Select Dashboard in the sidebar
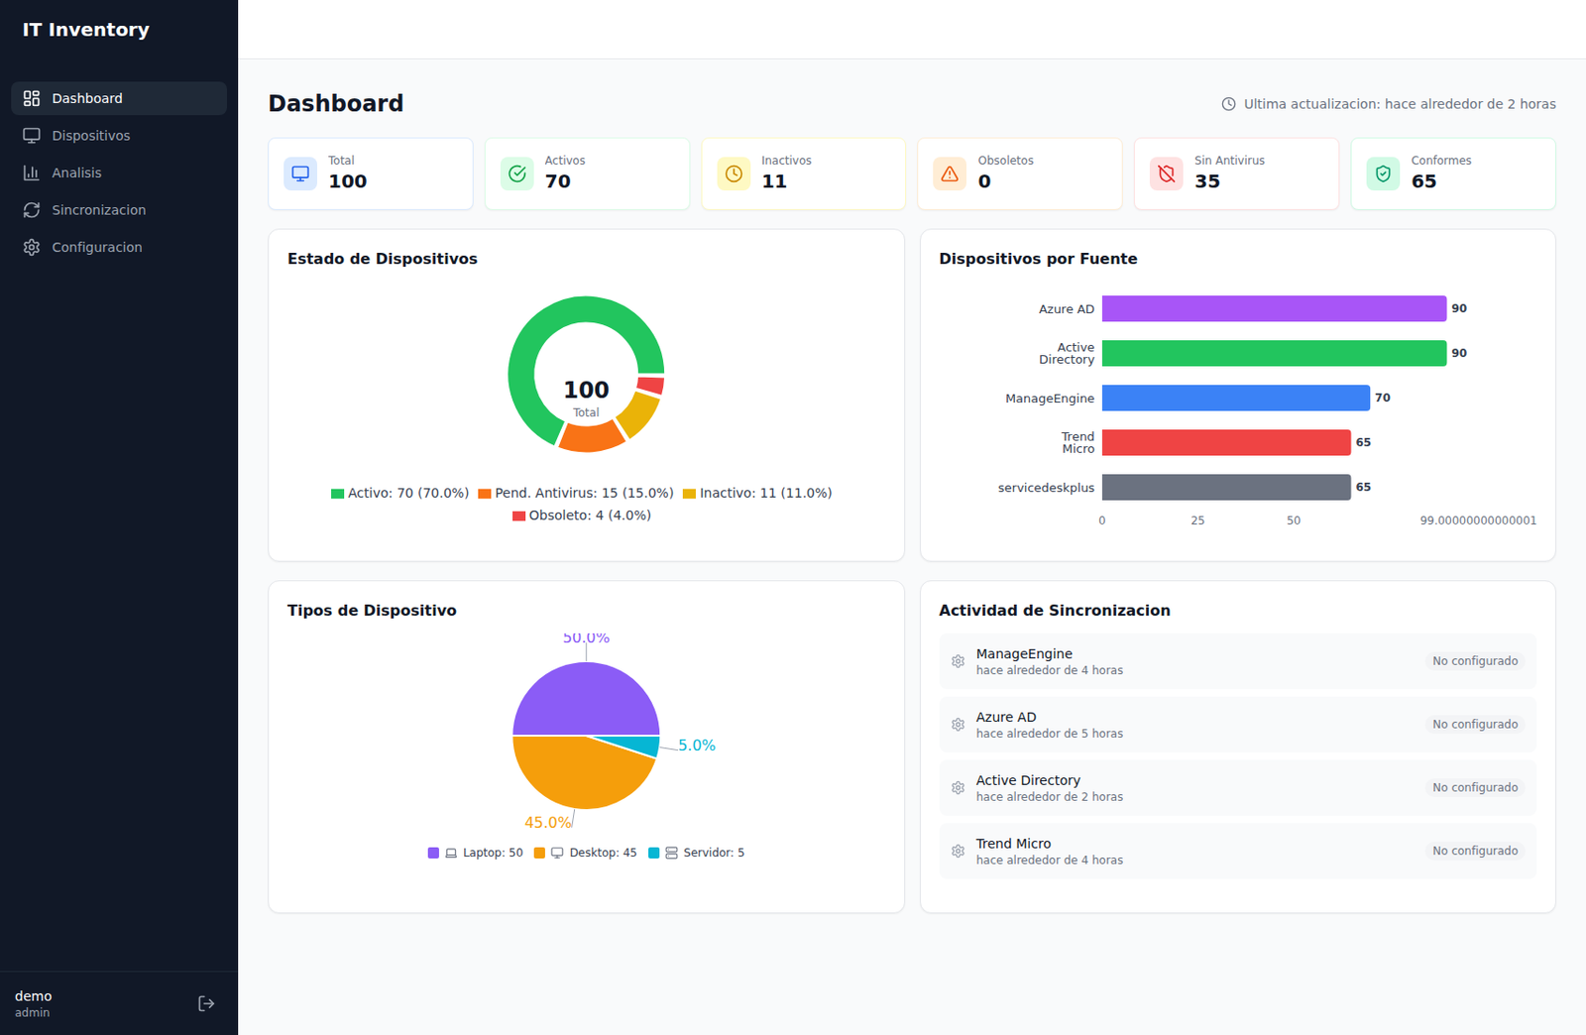Viewport: 1586px width, 1035px height. [87, 98]
